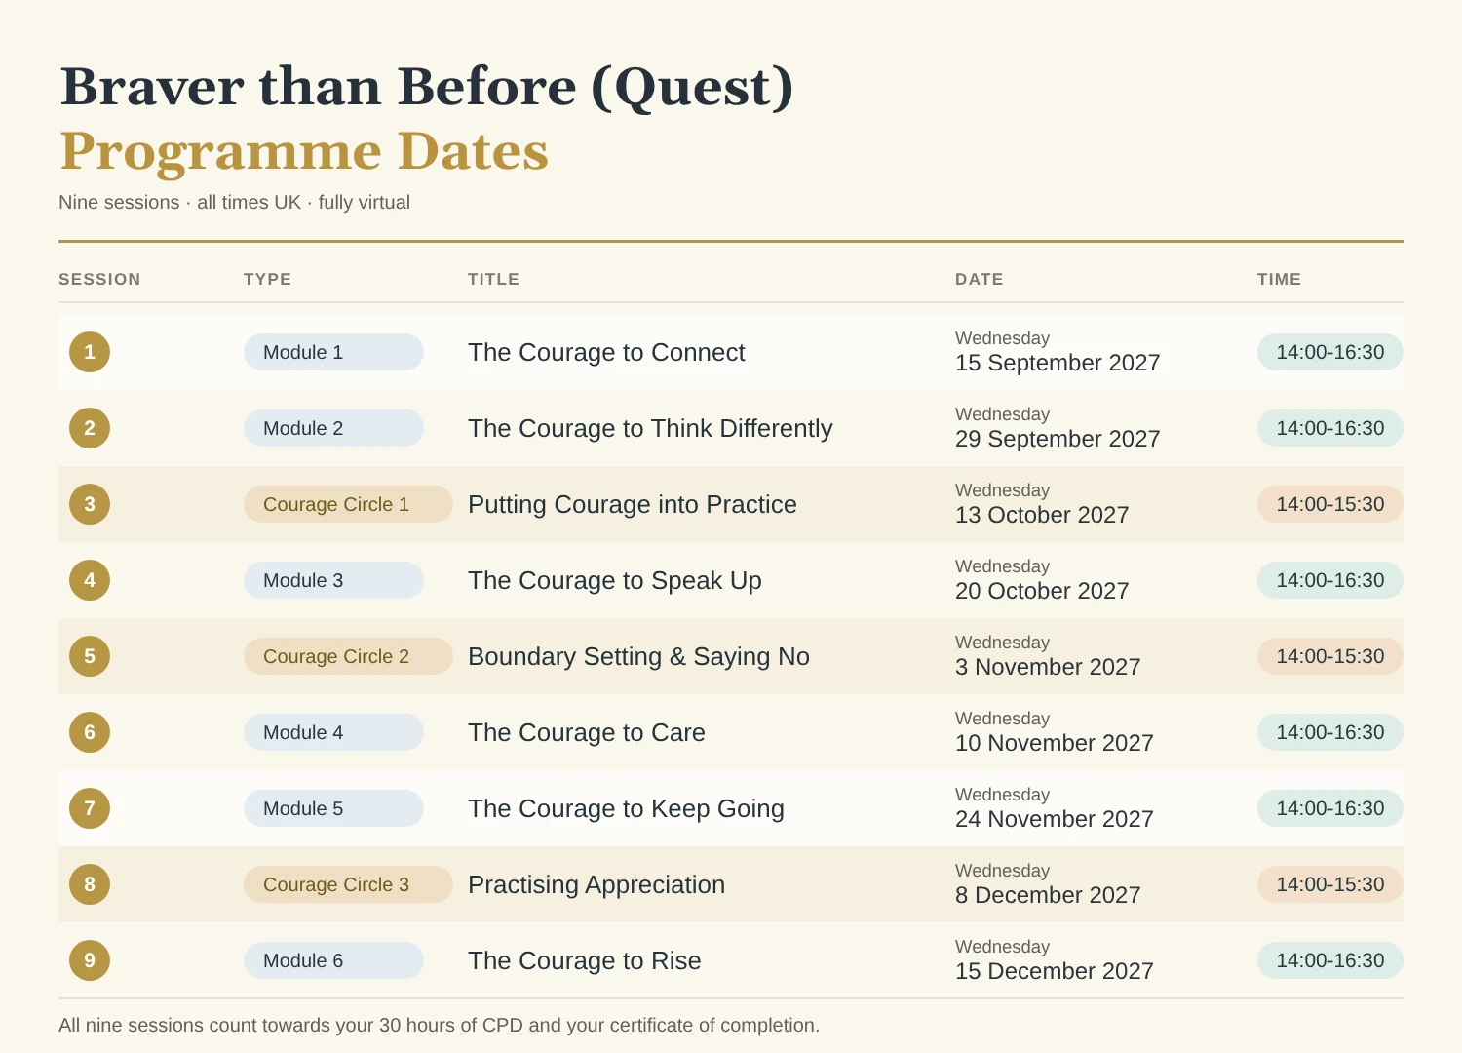Viewport: 1462px width, 1053px height.
Task: Click the date '8 December 2027'
Action: click(1048, 895)
